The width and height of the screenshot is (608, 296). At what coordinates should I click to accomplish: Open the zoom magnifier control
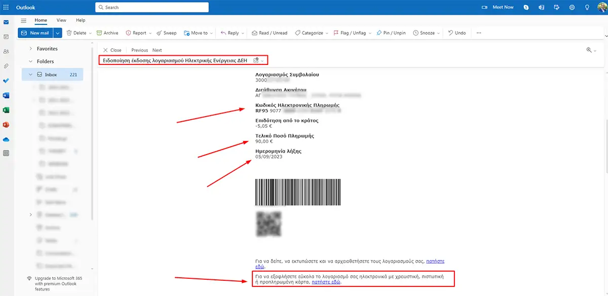591,50
